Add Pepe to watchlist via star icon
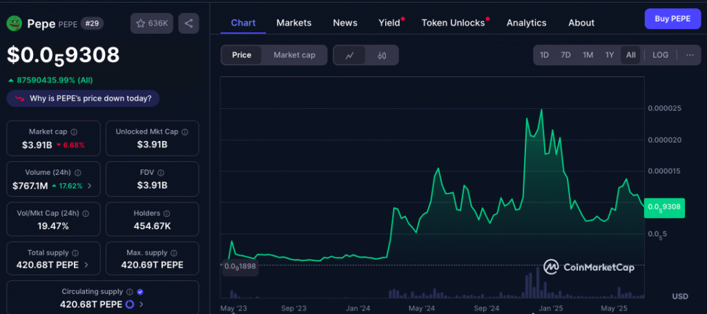The image size is (707, 314). [x=152, y=23]
